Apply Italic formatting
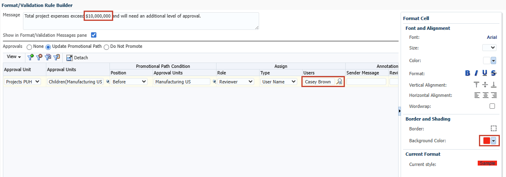Screen dimensions: 506x177 tap(476, 73)
